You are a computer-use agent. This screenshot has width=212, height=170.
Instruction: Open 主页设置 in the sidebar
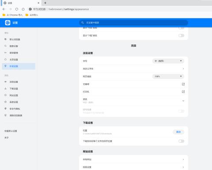point(14,59)
